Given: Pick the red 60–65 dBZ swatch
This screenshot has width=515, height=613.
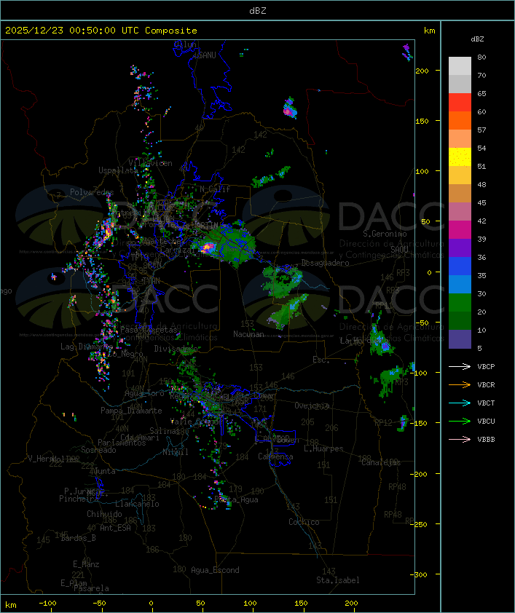Looking at the screenshot, I should click(460, 103).
